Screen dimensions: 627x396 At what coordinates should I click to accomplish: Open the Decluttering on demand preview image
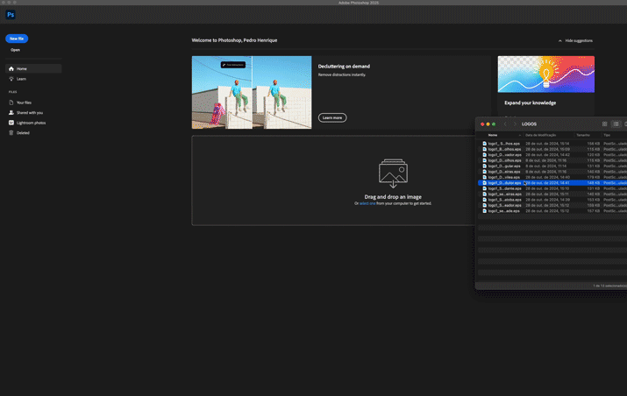coord(252,92)
